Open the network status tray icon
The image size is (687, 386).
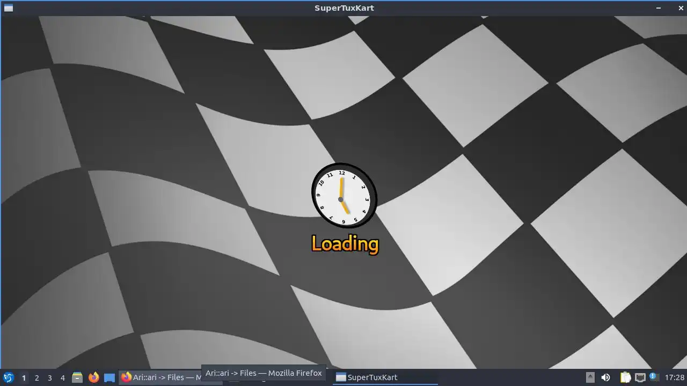pos(640,377)
